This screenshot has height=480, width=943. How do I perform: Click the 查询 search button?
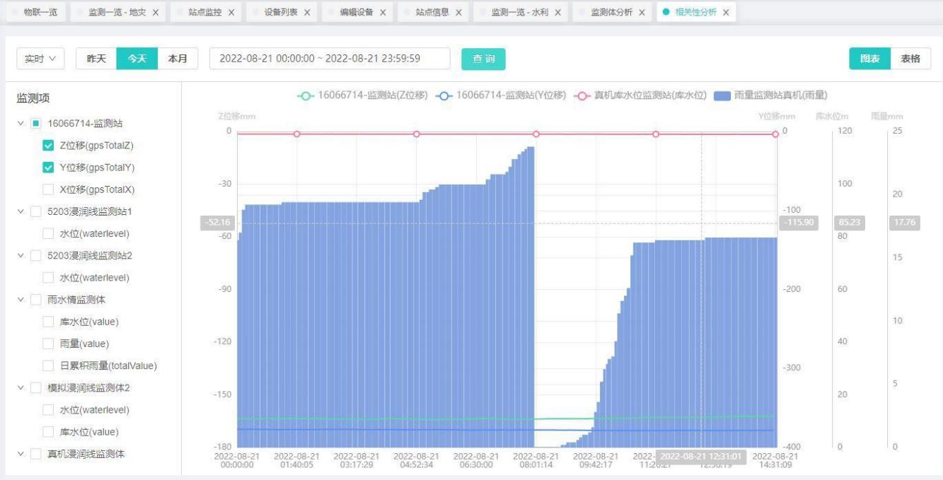[483, 59]
